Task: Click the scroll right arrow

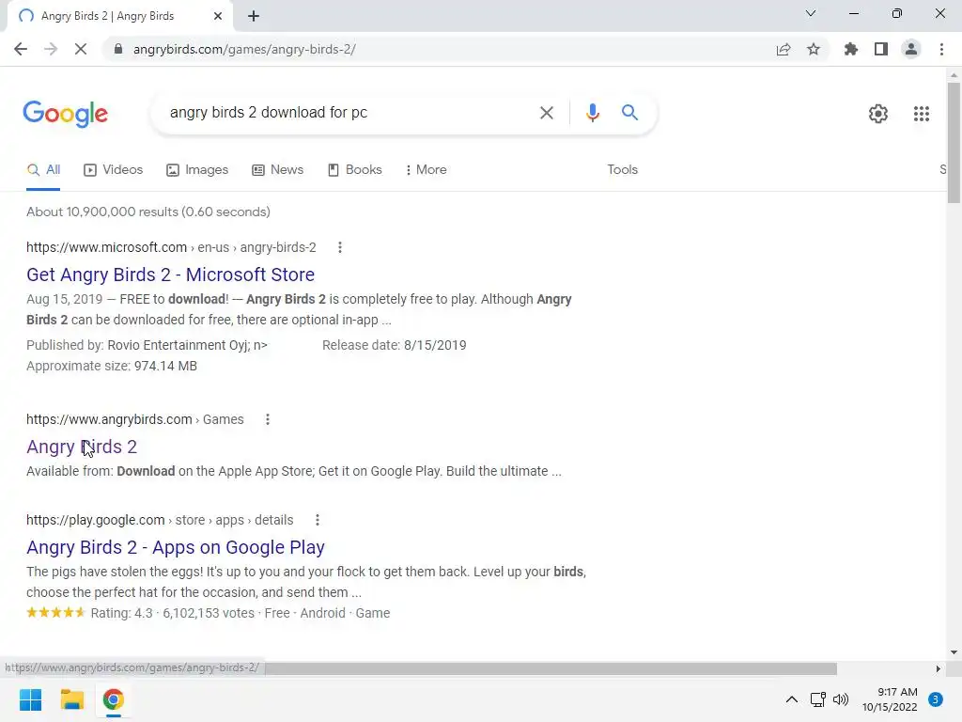Action: click(938, 668)
